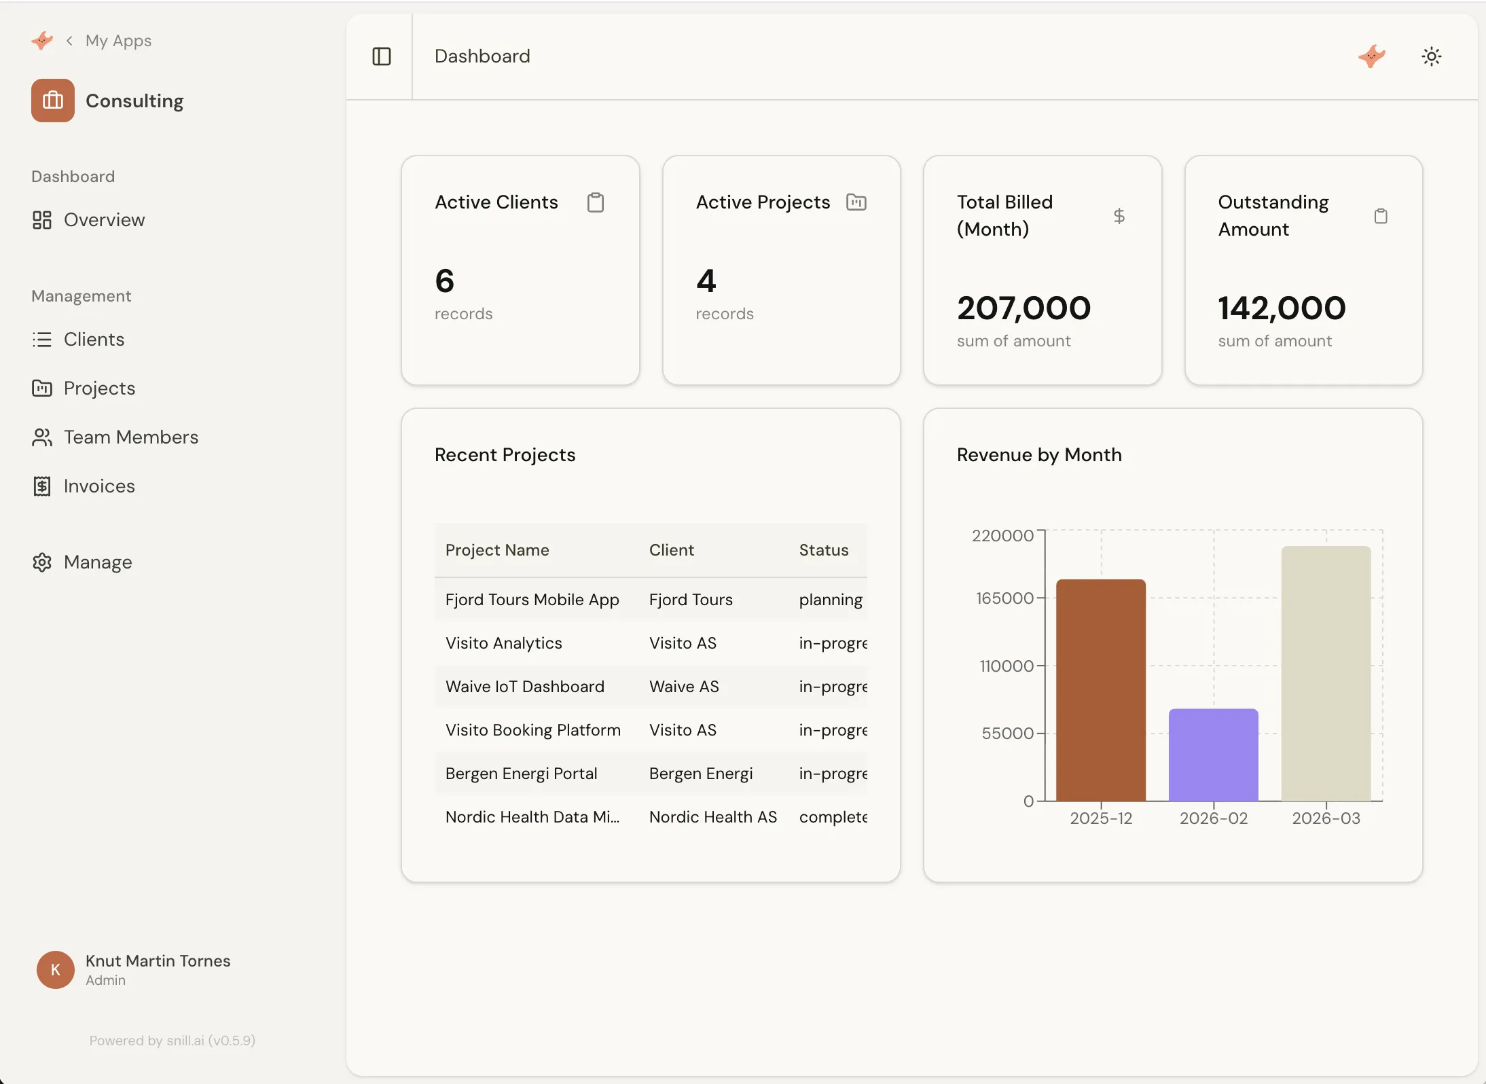Click the dollar icon on Total Billed card
This screenshot has width=1486, height=1084.
point(1118,215)
